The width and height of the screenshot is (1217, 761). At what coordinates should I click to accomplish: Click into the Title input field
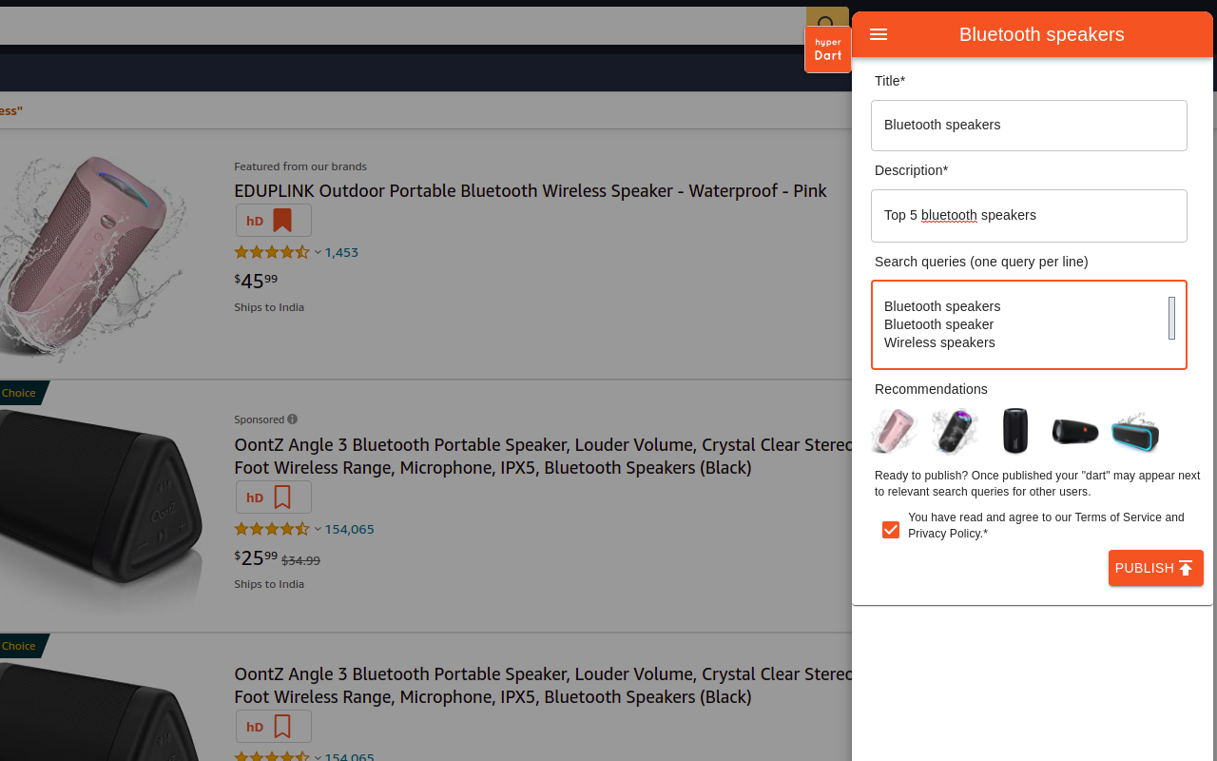click(1029, 126)
